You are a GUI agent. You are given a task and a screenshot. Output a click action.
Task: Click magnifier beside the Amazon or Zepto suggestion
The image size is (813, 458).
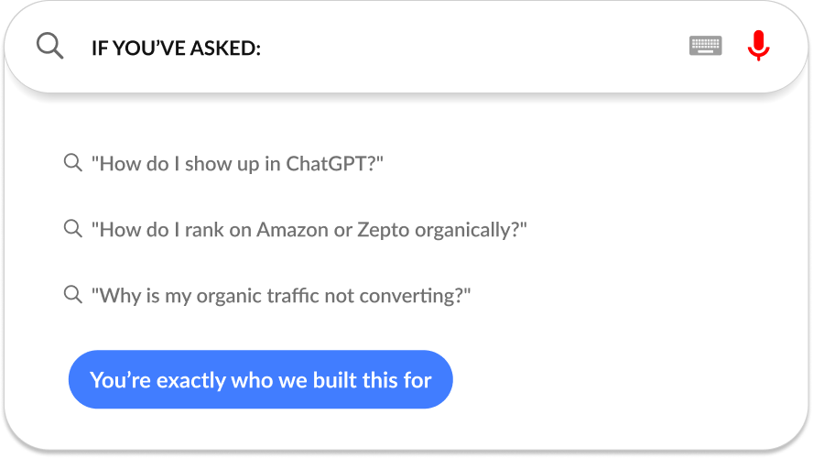[72, 228]
